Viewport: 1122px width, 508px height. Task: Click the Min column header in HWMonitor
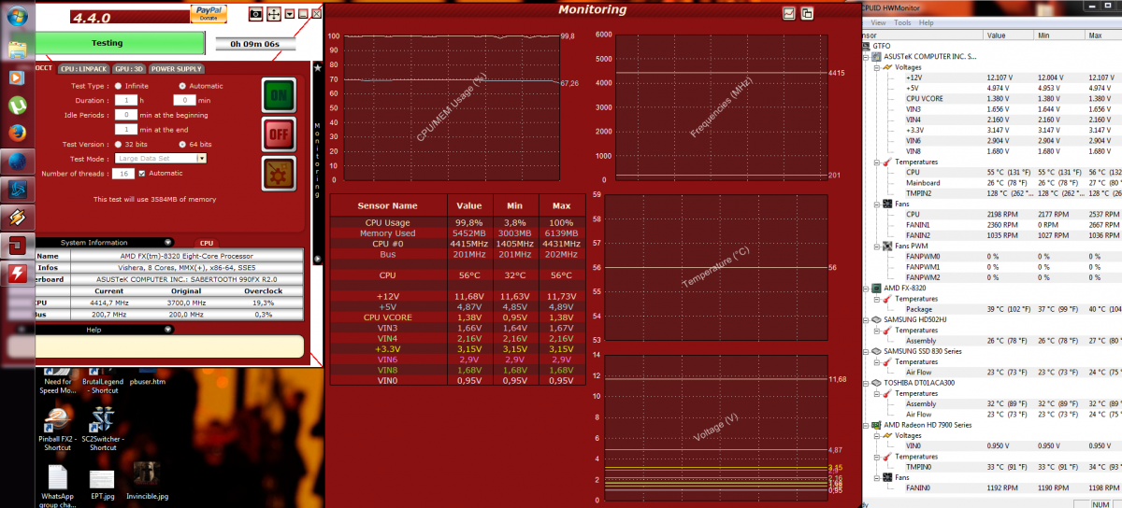(1060, 35)
